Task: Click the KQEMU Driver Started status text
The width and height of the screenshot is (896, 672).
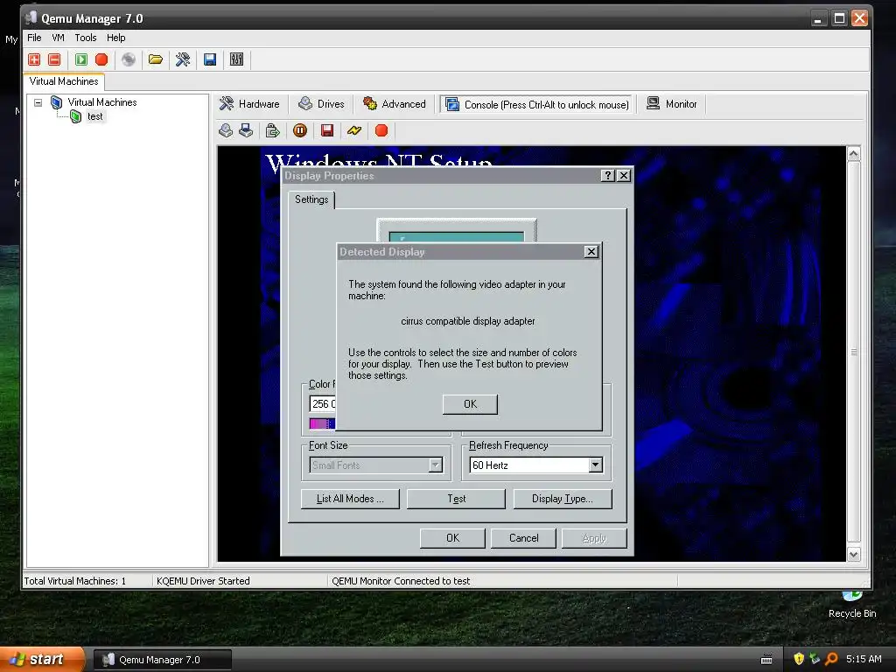Action: pyautogui.click(x=203, y=581)
